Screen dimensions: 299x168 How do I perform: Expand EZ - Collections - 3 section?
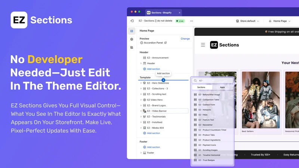141,88
